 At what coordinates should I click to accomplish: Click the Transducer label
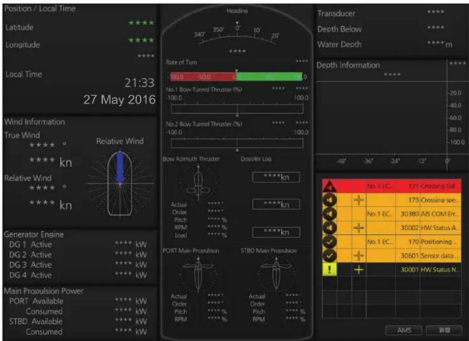point(336,13)
